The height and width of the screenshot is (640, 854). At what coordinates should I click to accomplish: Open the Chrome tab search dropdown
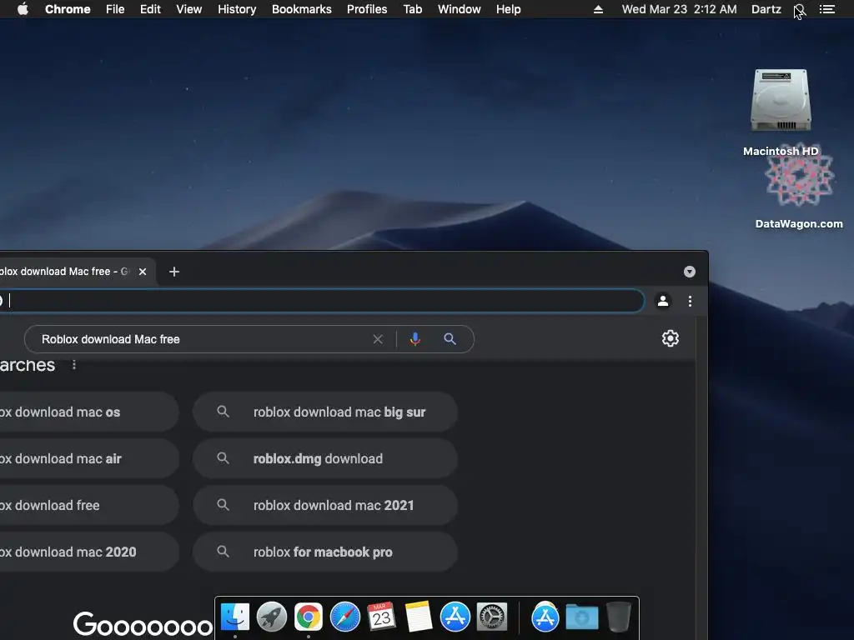click(x=690, y=272)
